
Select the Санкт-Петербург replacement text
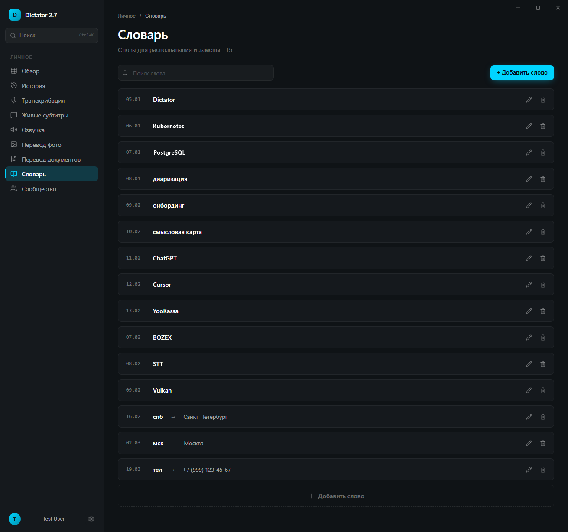click(x=205, y=417)
